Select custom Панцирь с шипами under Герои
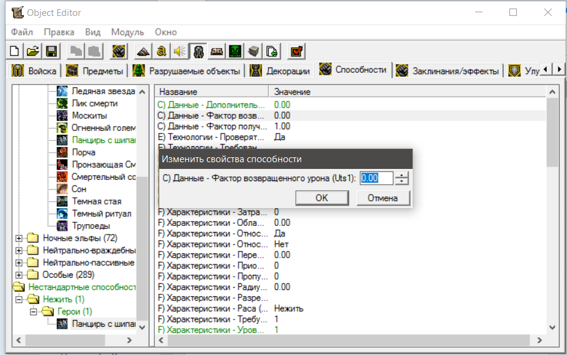The width and height of the screenshot is (567, 355). click(103, 324)
